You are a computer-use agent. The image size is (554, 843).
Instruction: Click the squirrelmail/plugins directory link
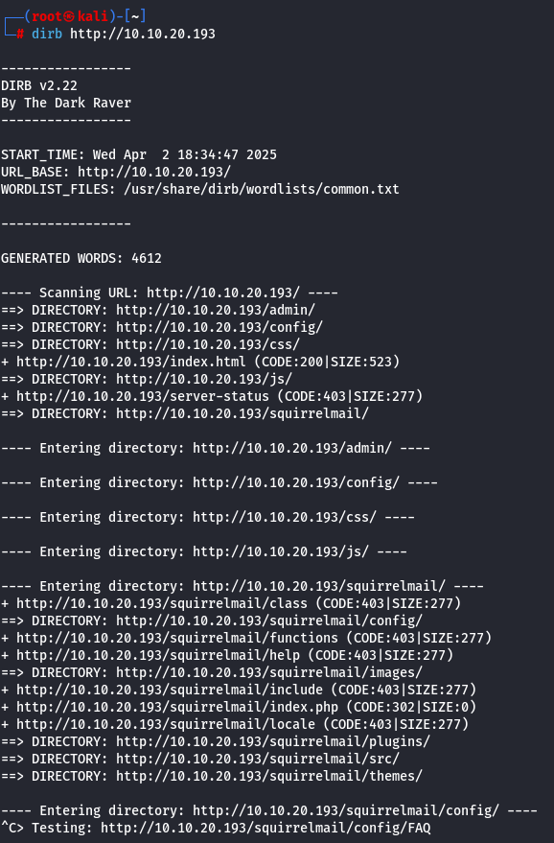click(x=273, y=741)
